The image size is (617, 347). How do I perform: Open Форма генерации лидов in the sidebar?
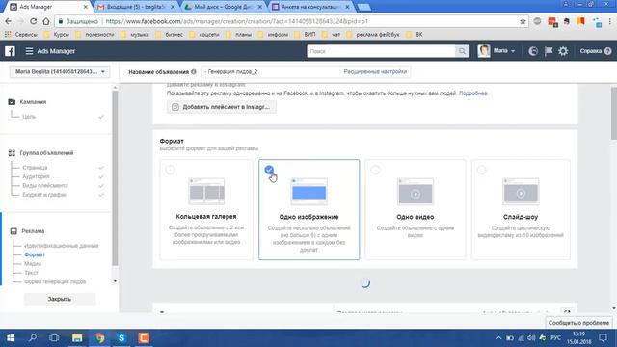[x=55, y=281]
